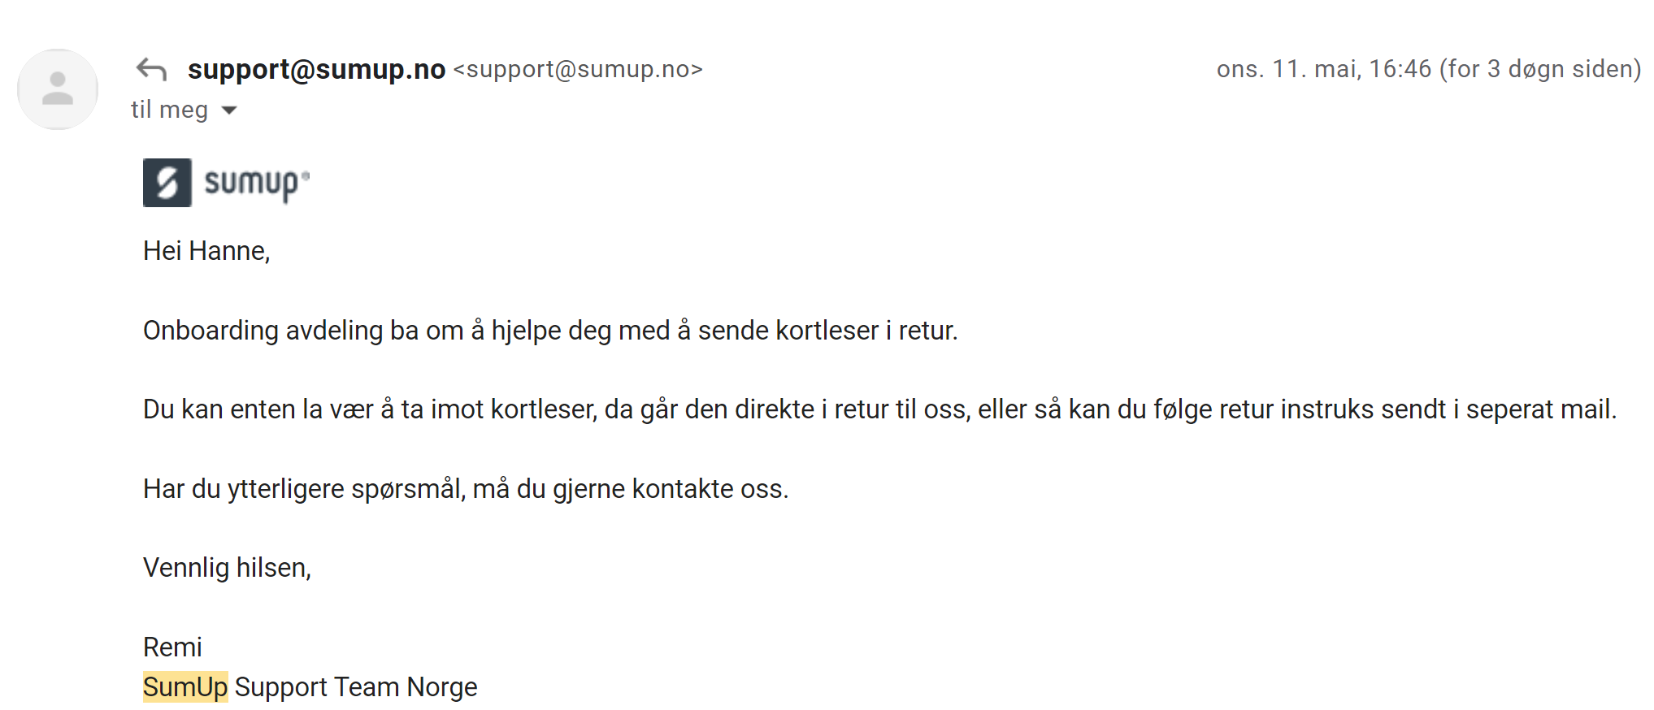This screenshot has height=710, width=1654.
Task: Click the signature name 'Remi'
Action: tap(172, 647)
